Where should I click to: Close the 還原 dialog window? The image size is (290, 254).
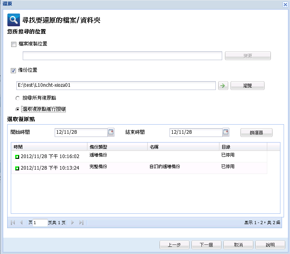tap(285, 3)
